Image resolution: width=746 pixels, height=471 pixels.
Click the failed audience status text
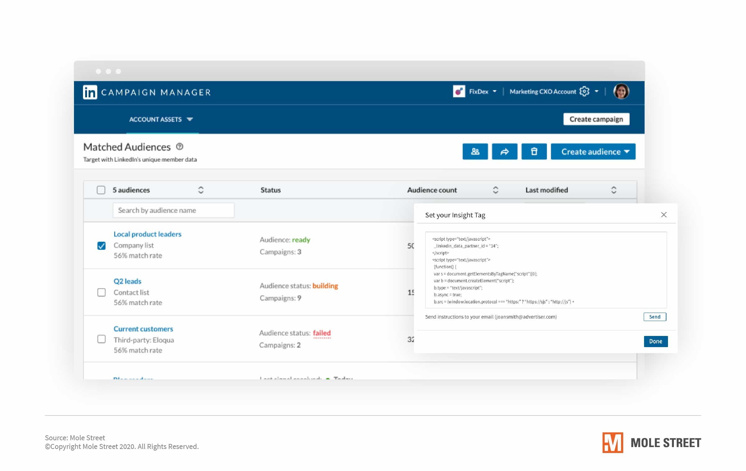pyautogui.click(x=322, y=333)
